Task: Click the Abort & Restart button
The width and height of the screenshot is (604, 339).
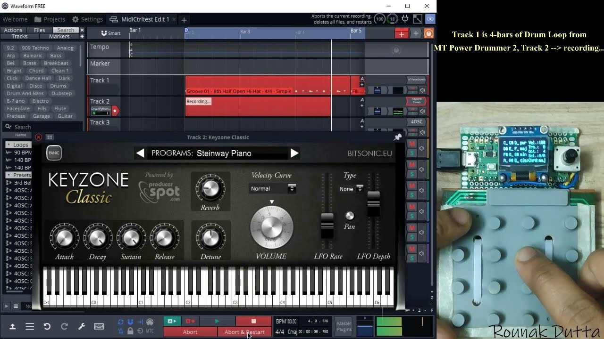Action: (244, 332)
